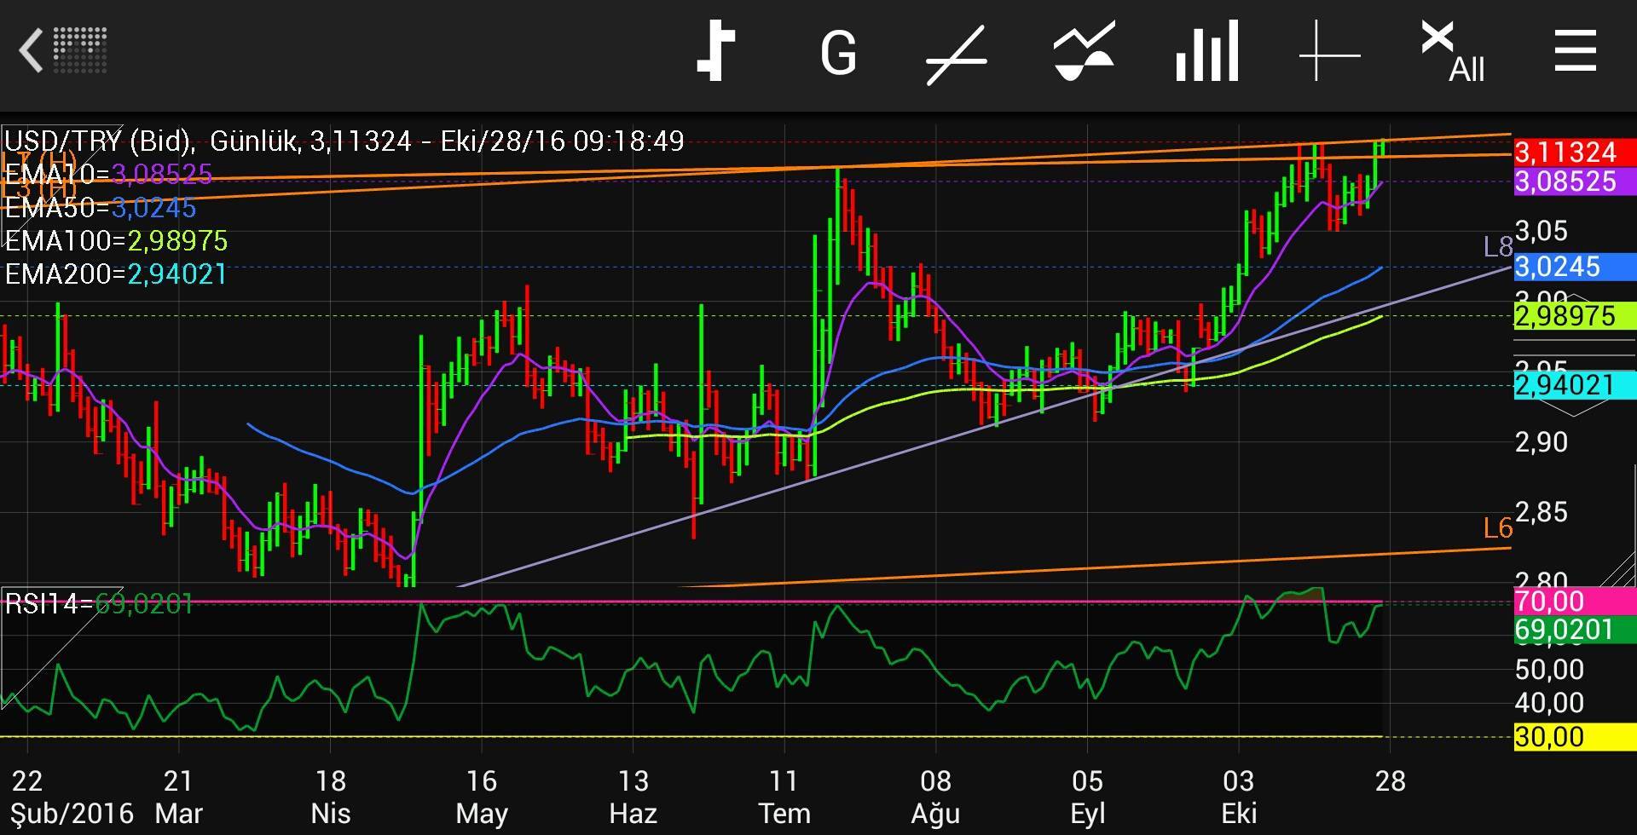Select the trendline drawing tool
Viewport: 1637px width, 835px height.
pyautogui.click(x=957, y=55)
